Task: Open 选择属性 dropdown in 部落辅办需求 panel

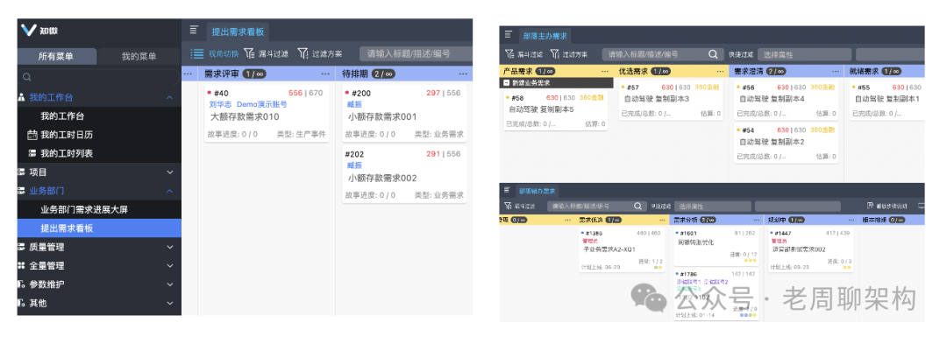Action: (x=712, y=207)
